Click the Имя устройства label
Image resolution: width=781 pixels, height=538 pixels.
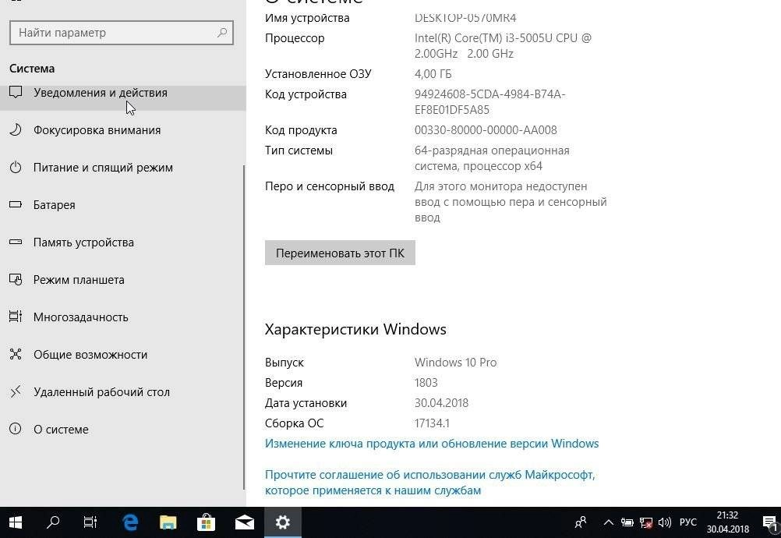307,18
